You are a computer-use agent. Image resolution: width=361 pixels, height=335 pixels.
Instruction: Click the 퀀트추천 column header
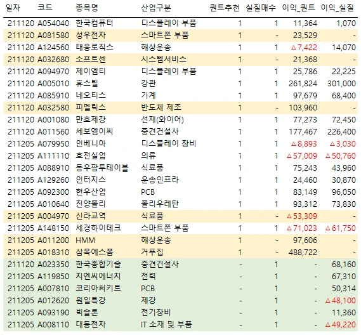pyautogui.click(x=225, y=8)
